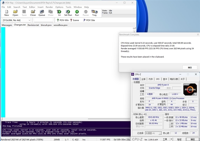Screen dimensions: 200x141
Task: Open the File menu
Action: pyautogui.click(x=3, y=7)
